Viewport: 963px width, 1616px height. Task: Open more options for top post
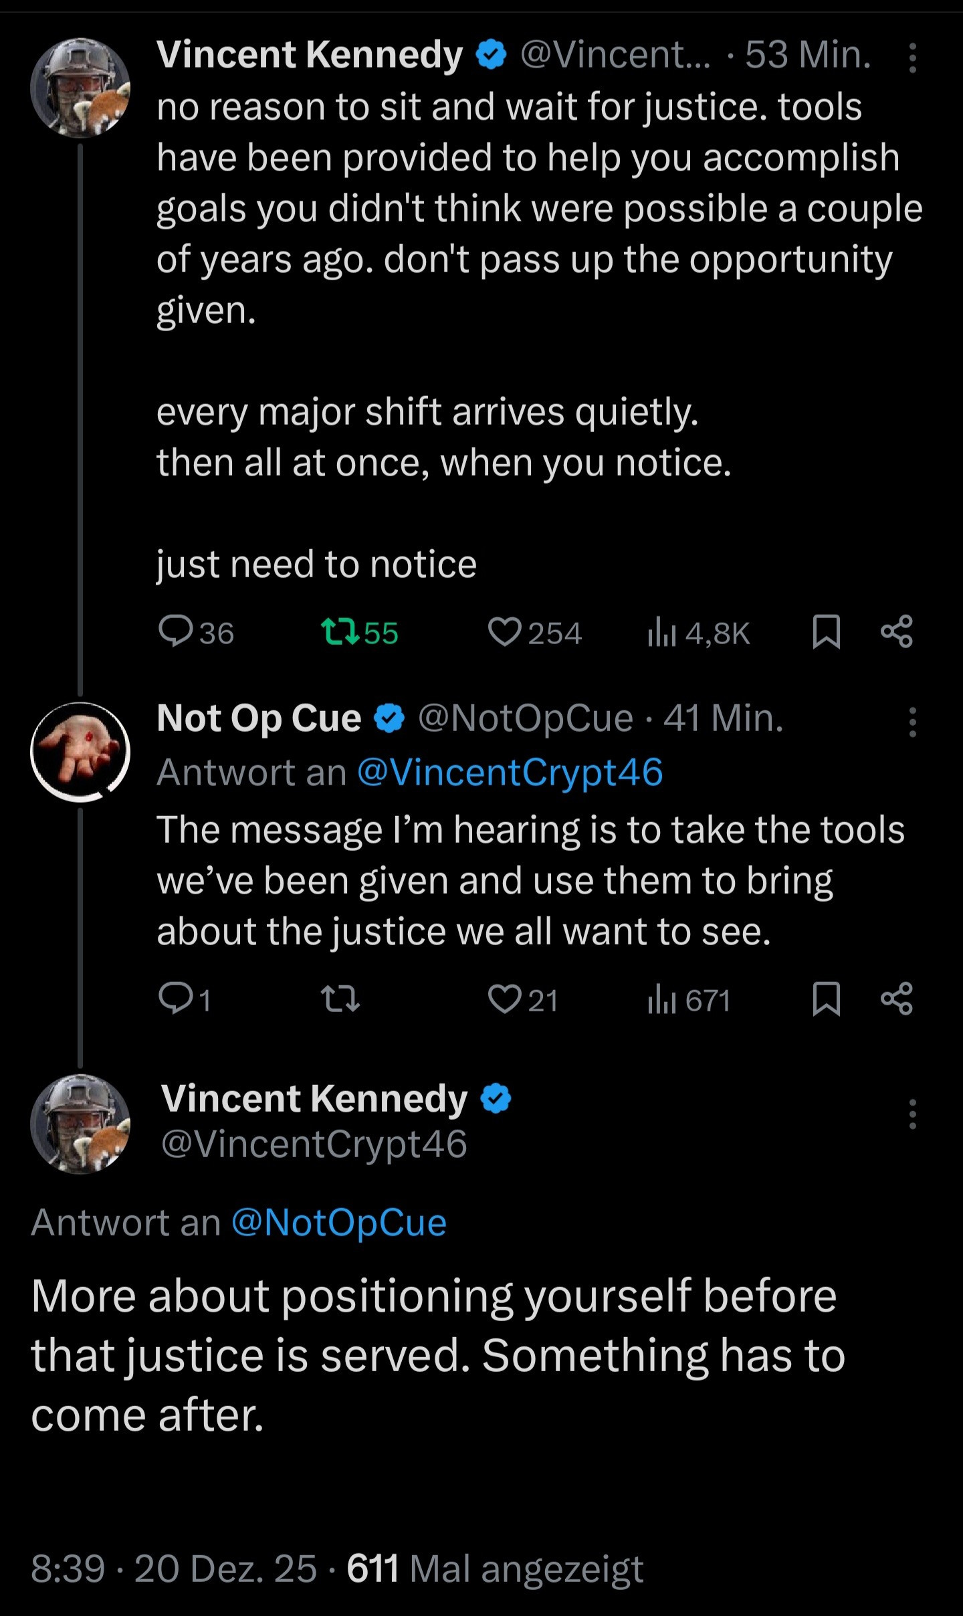[x=912, y=58]
